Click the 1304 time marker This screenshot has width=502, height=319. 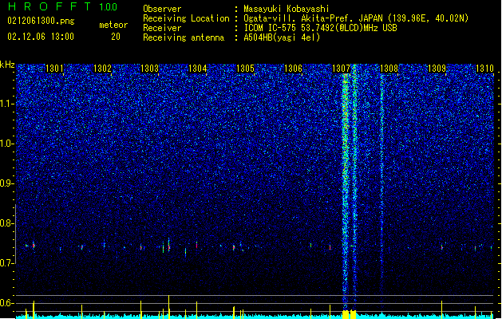pyautogui.click(x=198, y=69)
